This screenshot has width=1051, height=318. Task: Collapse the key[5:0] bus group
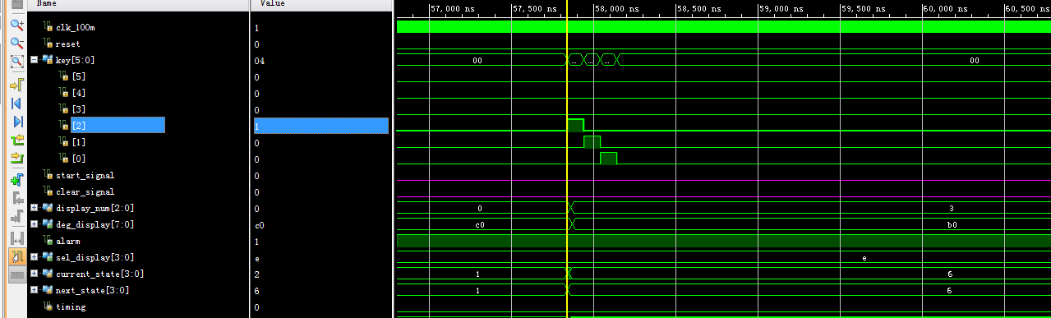coord(34,60)
